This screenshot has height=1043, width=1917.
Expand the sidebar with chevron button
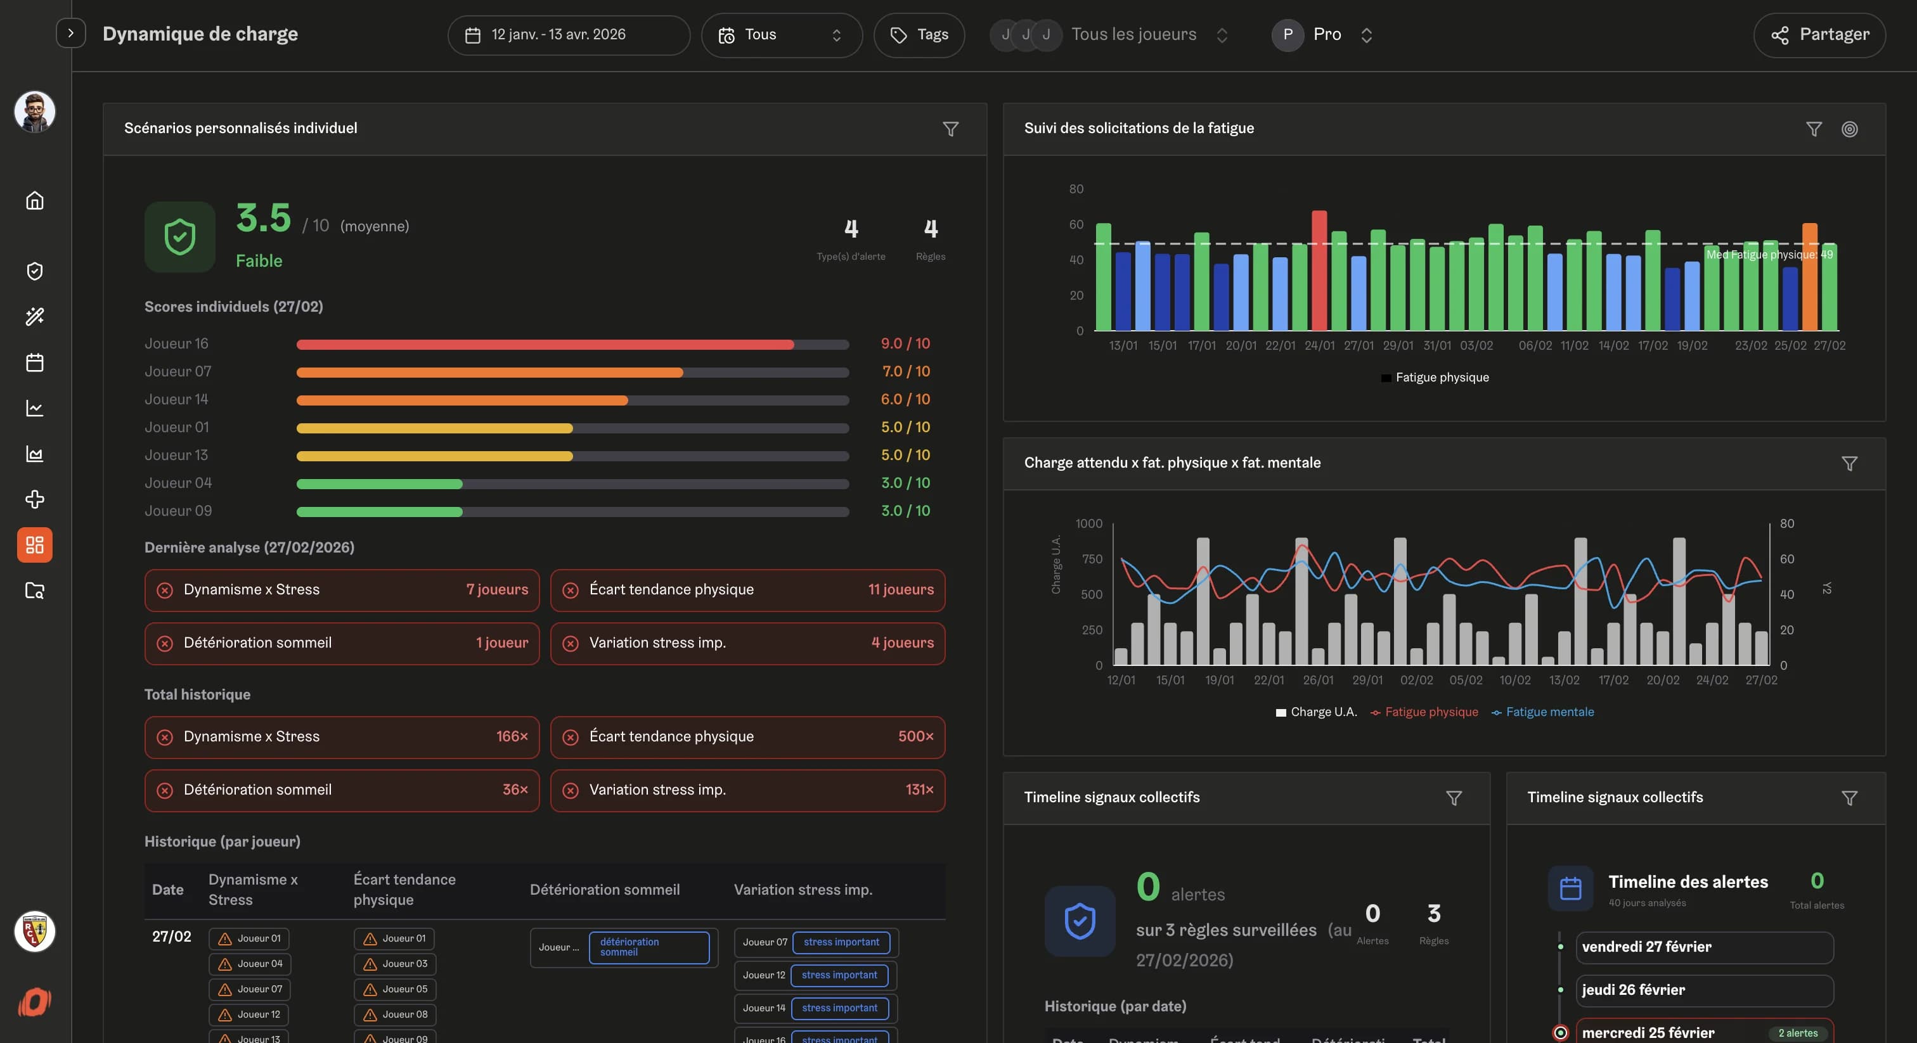[71, 34]
